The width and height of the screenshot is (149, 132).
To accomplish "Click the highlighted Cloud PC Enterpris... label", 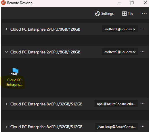I will click(x=14, y=82).
